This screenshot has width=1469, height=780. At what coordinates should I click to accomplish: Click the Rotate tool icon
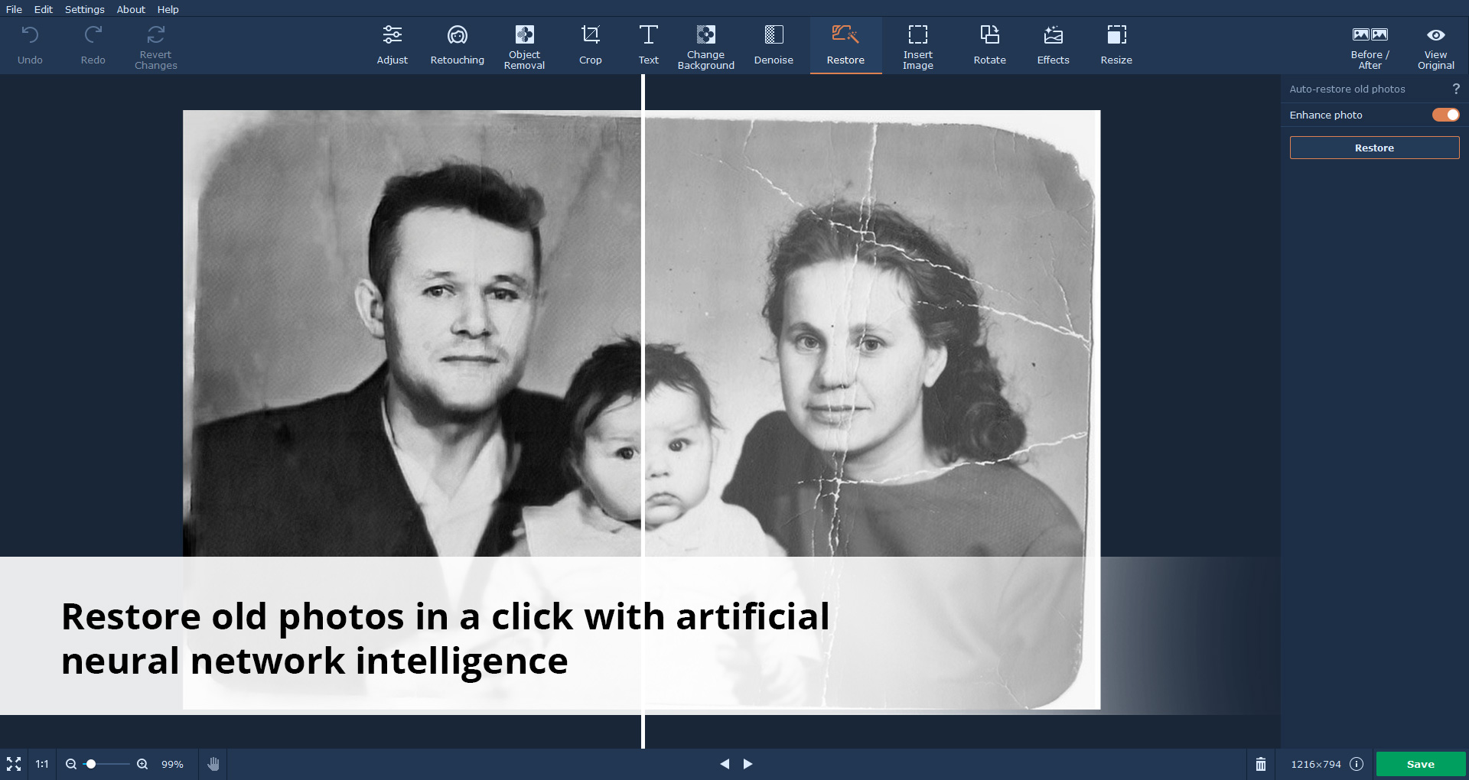click(989, 34)
